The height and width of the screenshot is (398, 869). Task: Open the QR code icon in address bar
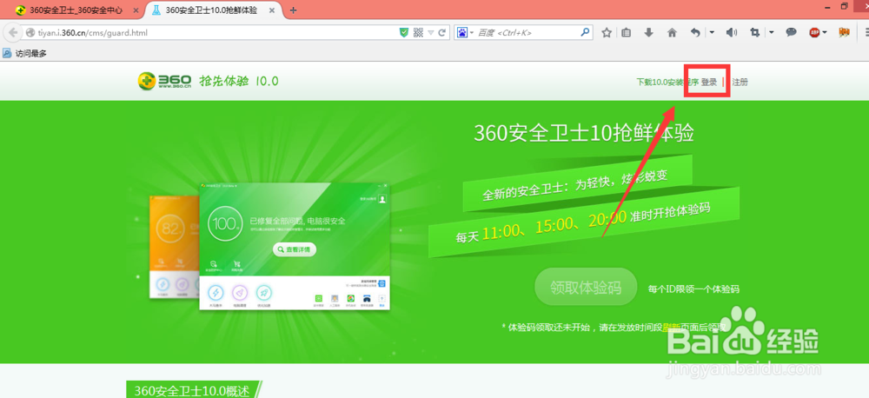click(x=419, y=33)
